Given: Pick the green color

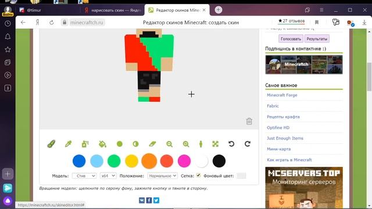Looking at the screenshot, I should point(114,161).
